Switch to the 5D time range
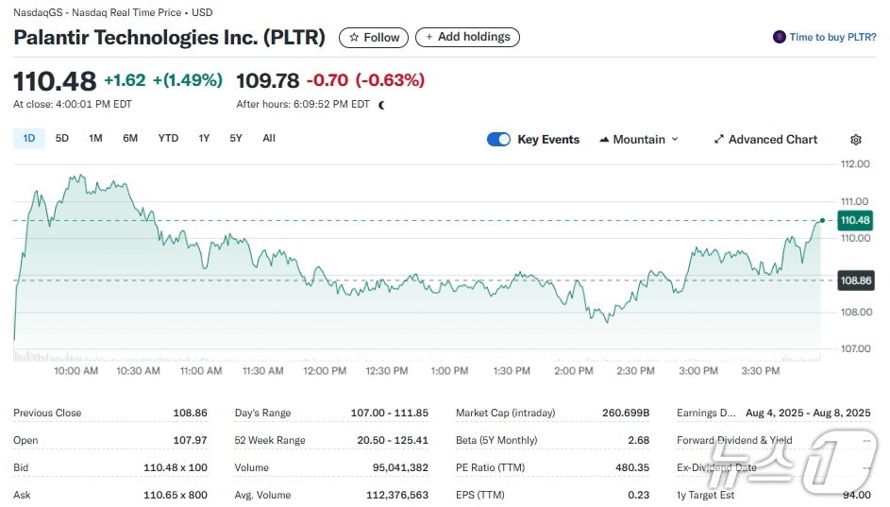Image resolution: width=890 pixels, height=507 pixels. point(62,139)
